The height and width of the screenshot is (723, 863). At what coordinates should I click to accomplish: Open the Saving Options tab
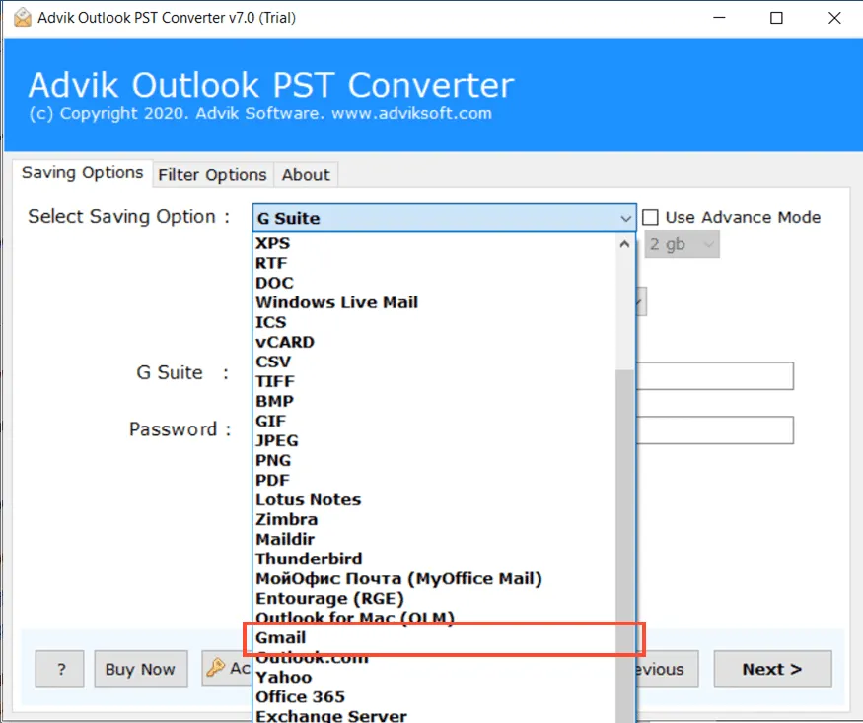coord(82,173)
